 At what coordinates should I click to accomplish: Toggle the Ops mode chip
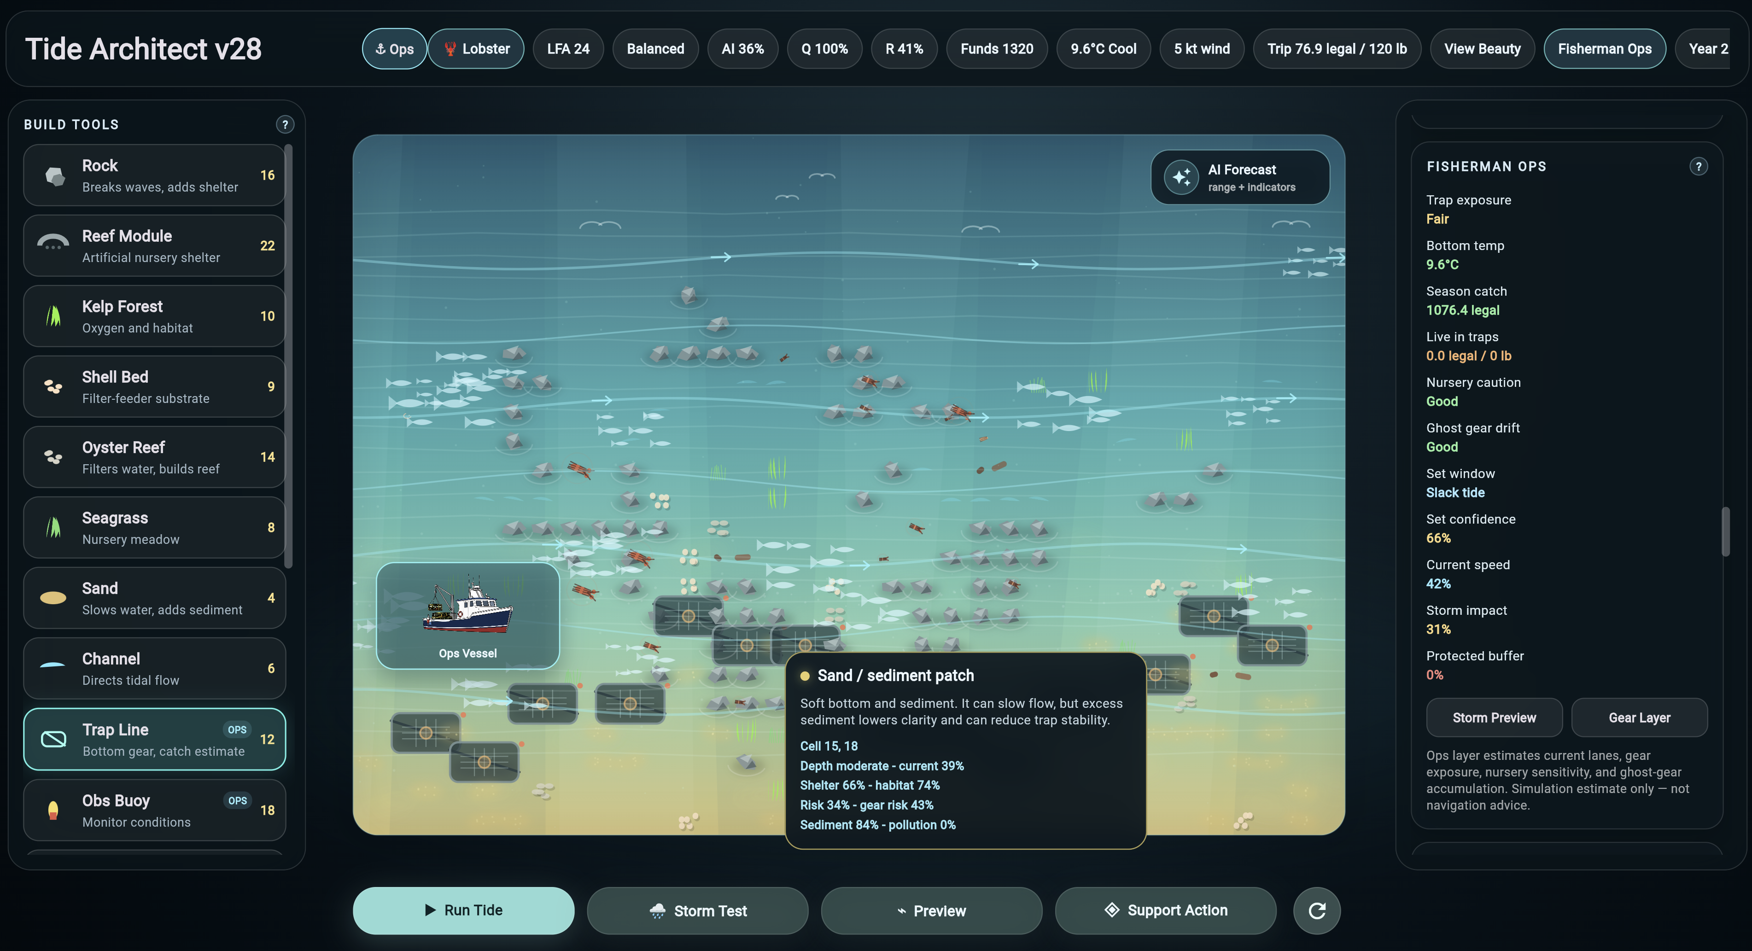394,49
